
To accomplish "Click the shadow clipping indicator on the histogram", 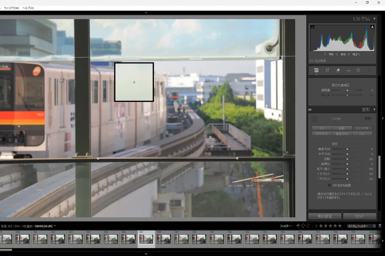I will coord(312,27).
